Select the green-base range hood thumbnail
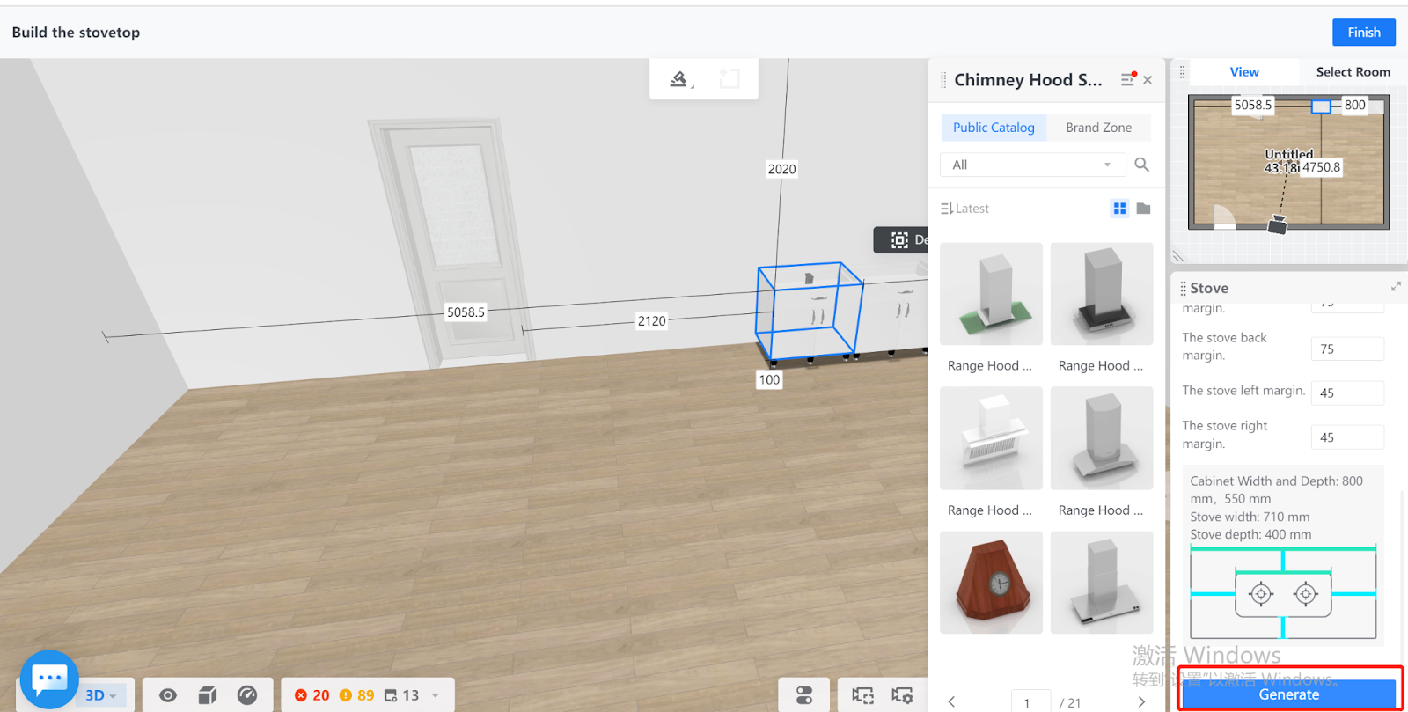This screenshot has height=712, width=1408. coord(991,294)
